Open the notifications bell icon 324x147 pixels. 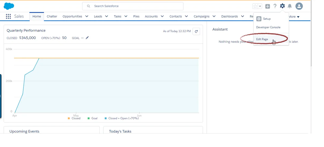tap(290, 6)
